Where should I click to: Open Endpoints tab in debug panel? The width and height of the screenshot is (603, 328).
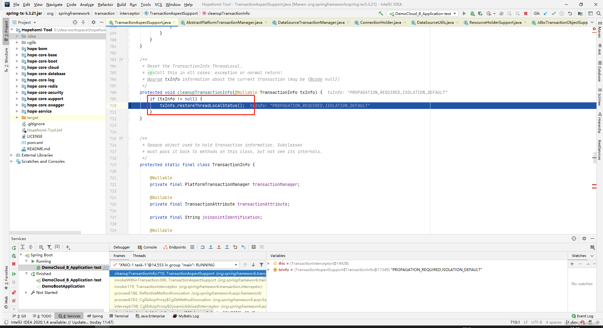pos(175,247)
